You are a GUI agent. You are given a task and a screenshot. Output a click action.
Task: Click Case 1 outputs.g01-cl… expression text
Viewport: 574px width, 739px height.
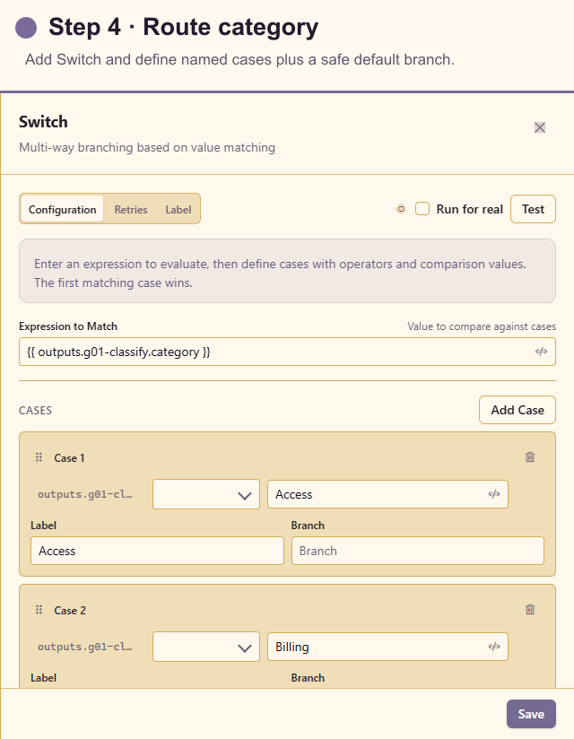[85, 494]
